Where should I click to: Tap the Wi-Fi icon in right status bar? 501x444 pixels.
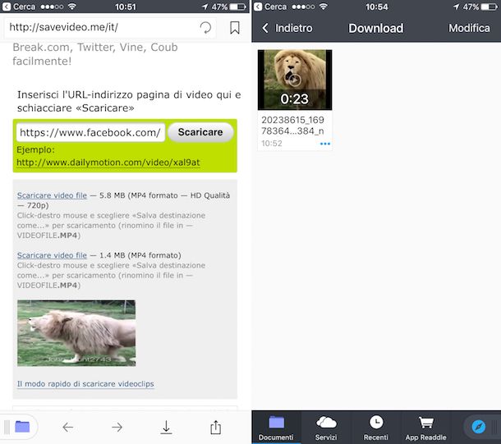(324, 7)
